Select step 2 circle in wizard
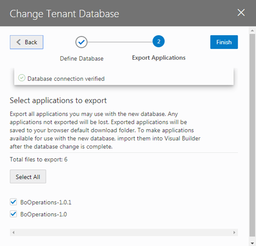Image resolution: width=256 pixels, height=246 pixels. (x=159, y=41)
